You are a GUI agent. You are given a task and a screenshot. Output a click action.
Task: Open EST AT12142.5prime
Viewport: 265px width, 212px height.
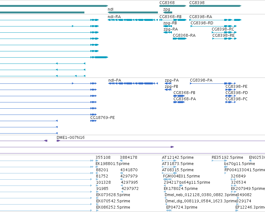178,158
